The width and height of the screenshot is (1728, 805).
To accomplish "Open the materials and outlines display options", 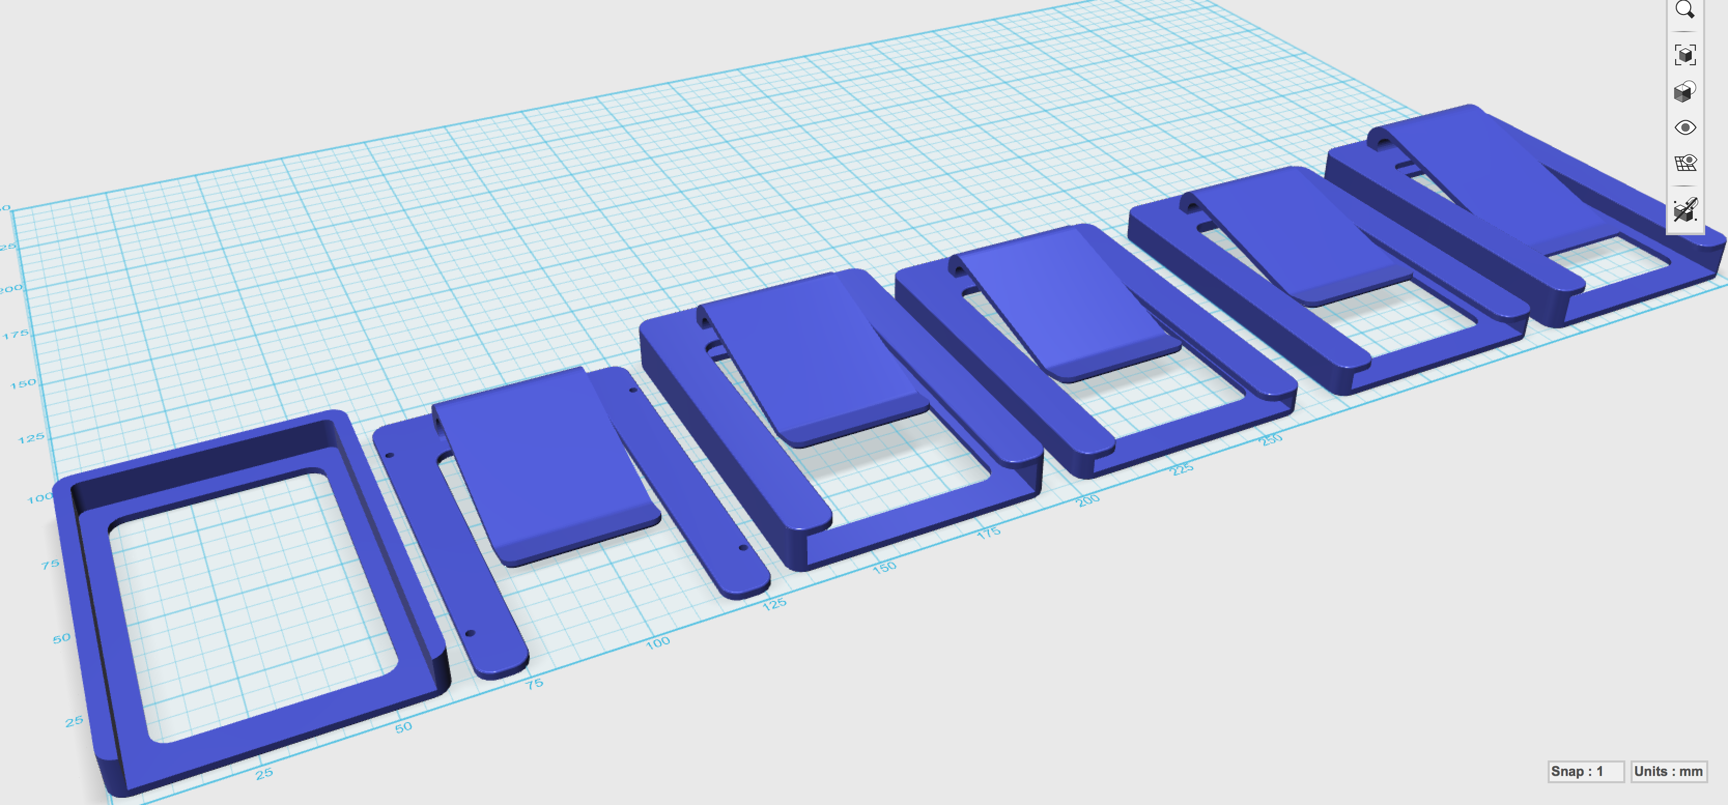I will coord(1685,91).
